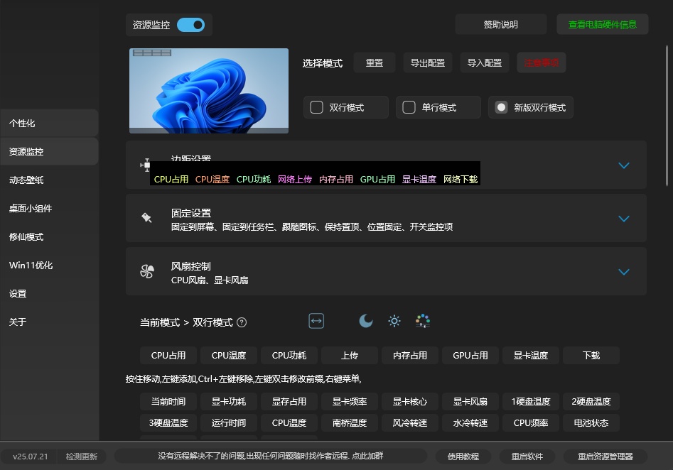This screenshot has width=673, height=470.
Task: Click 重启软件 button
Action: [527, 457]
